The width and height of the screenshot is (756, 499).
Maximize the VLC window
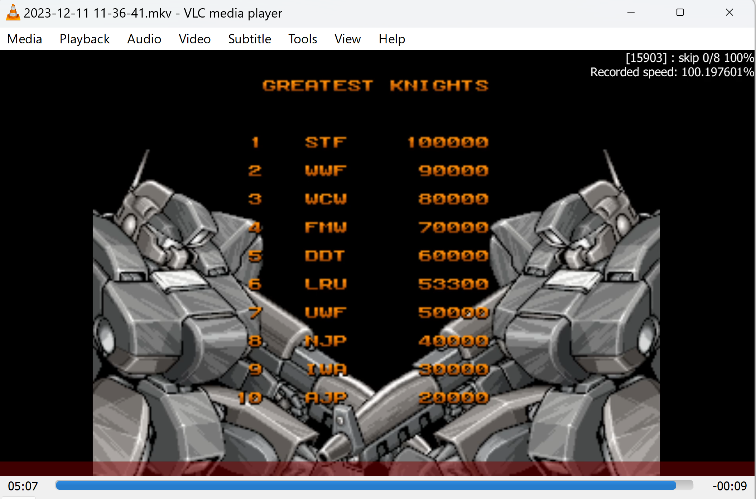click(x=680, y=13)
